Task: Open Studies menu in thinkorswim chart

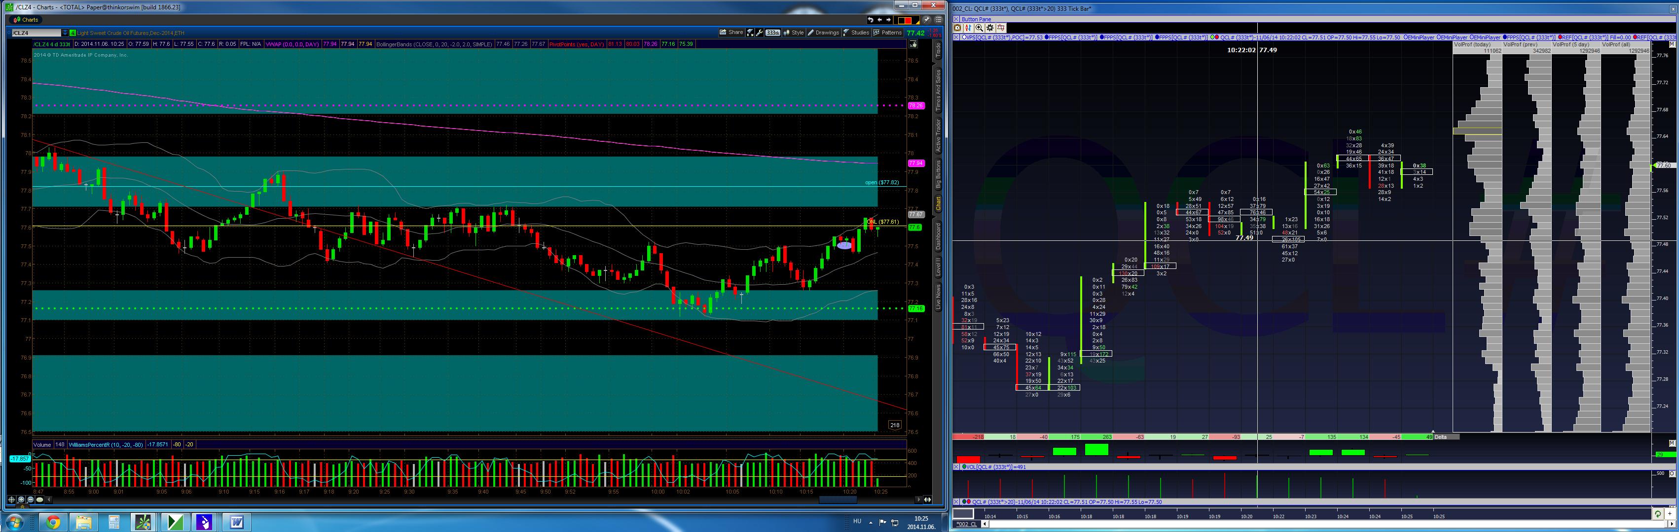Action: (856, 33)
